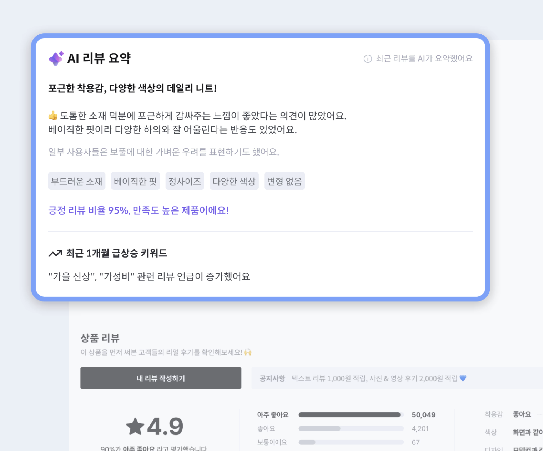The height and width of the screenshot is (453, 544).
Task: Select the 부드러운 소재 keyword tag
Action: [77, 182]
